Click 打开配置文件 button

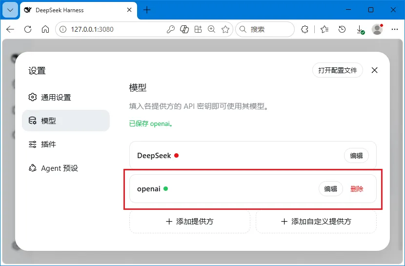click(338, 70)
